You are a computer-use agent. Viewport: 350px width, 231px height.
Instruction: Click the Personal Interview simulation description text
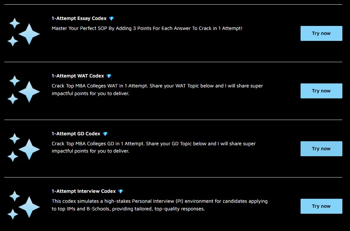point(160,205)
